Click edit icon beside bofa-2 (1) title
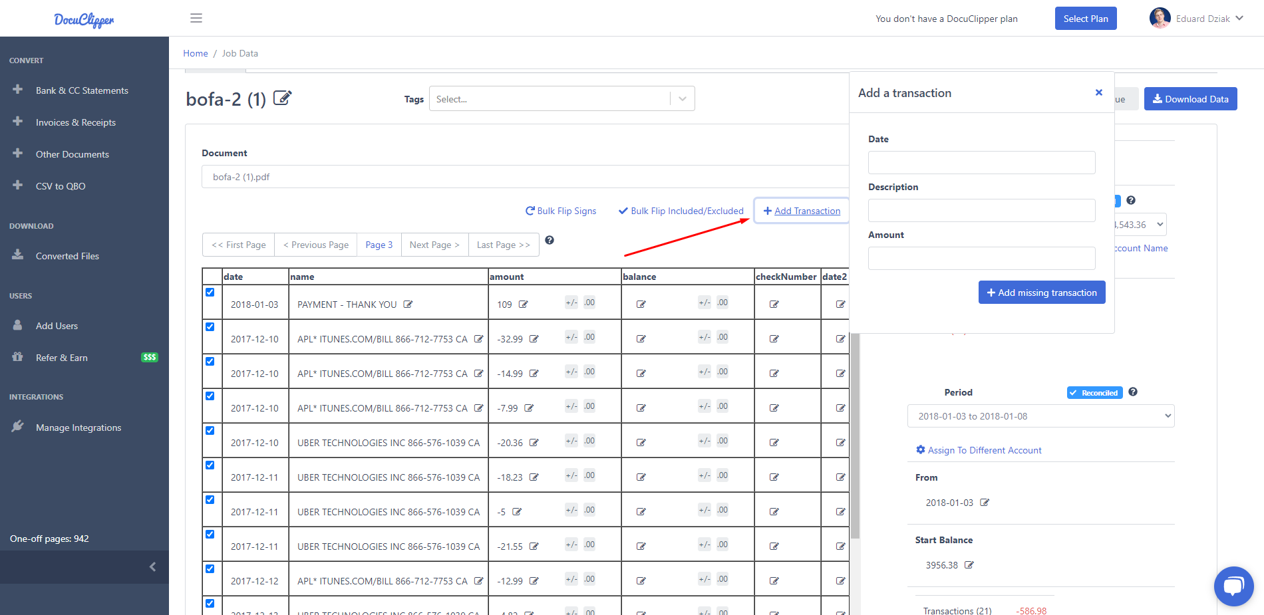 pos(282,98)
